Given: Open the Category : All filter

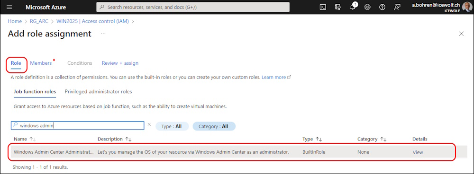Looking at the screenshot, I should click(x=214, y=126).
